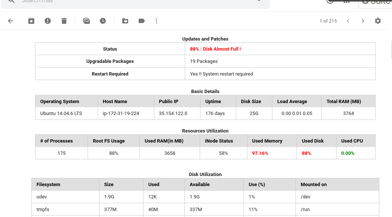
Task: Go back to the inbox
Action: 10,21
